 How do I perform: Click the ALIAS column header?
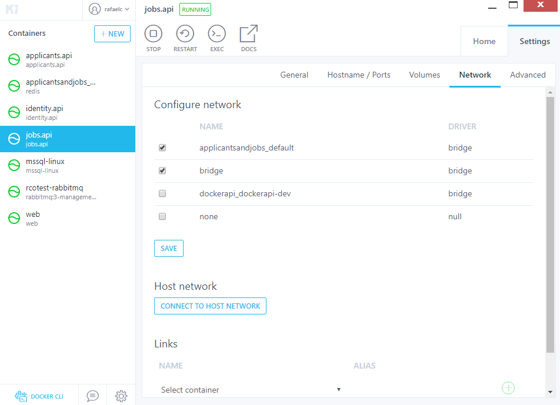click(x=364, y=366)
